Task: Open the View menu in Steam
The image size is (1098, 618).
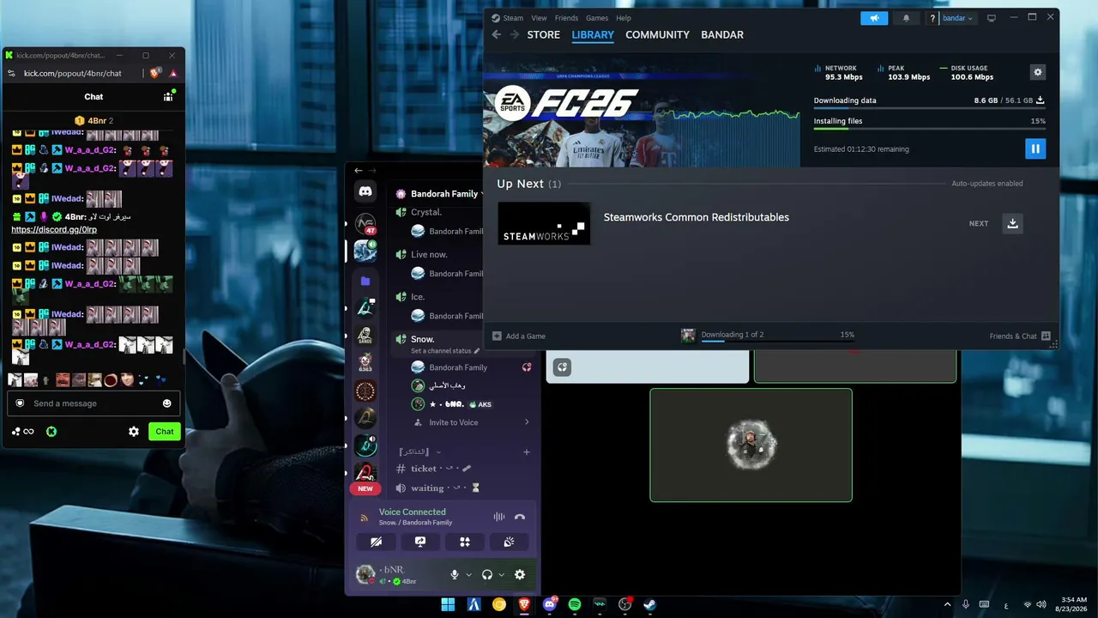Action: pos(539,18)
